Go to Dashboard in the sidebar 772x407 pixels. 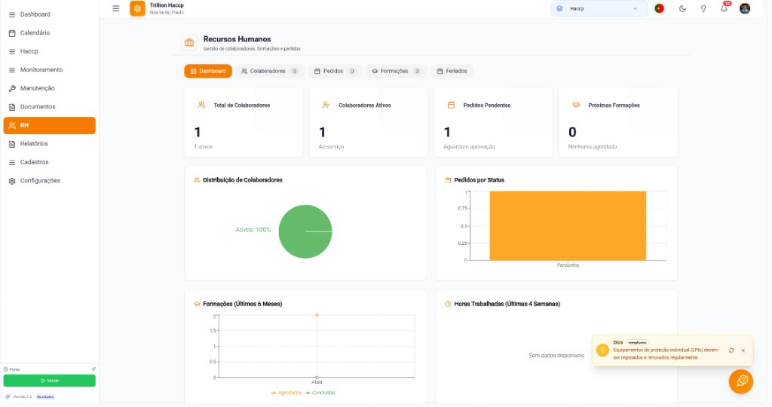(49, 14)
